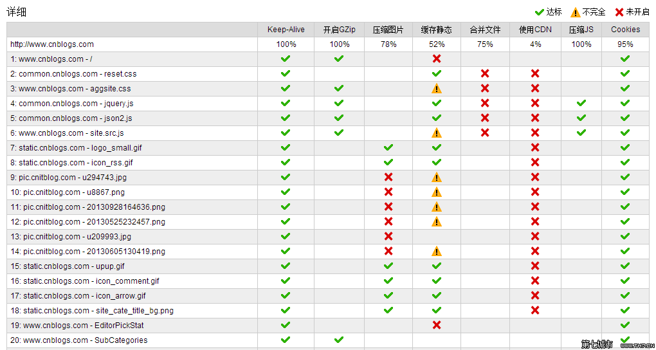Click 压缩图片 red X for u294743.jpg row

click(x=388, y=177)
